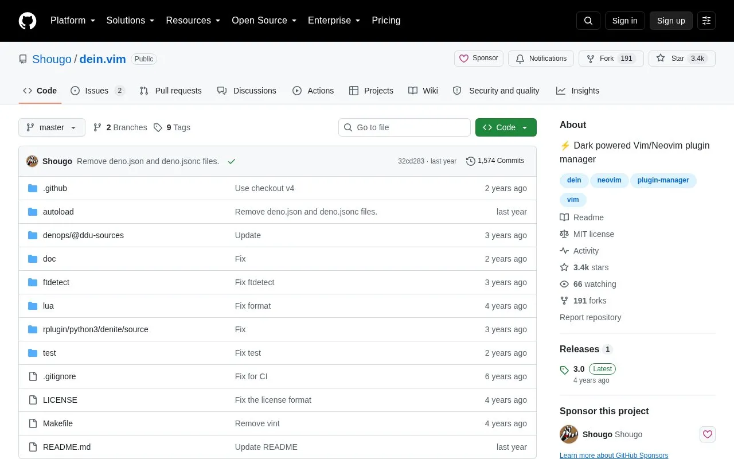This screenshot has width=734, height=459.
Task: Switch to the Issues tab
Action: click(x=97, y=91)
